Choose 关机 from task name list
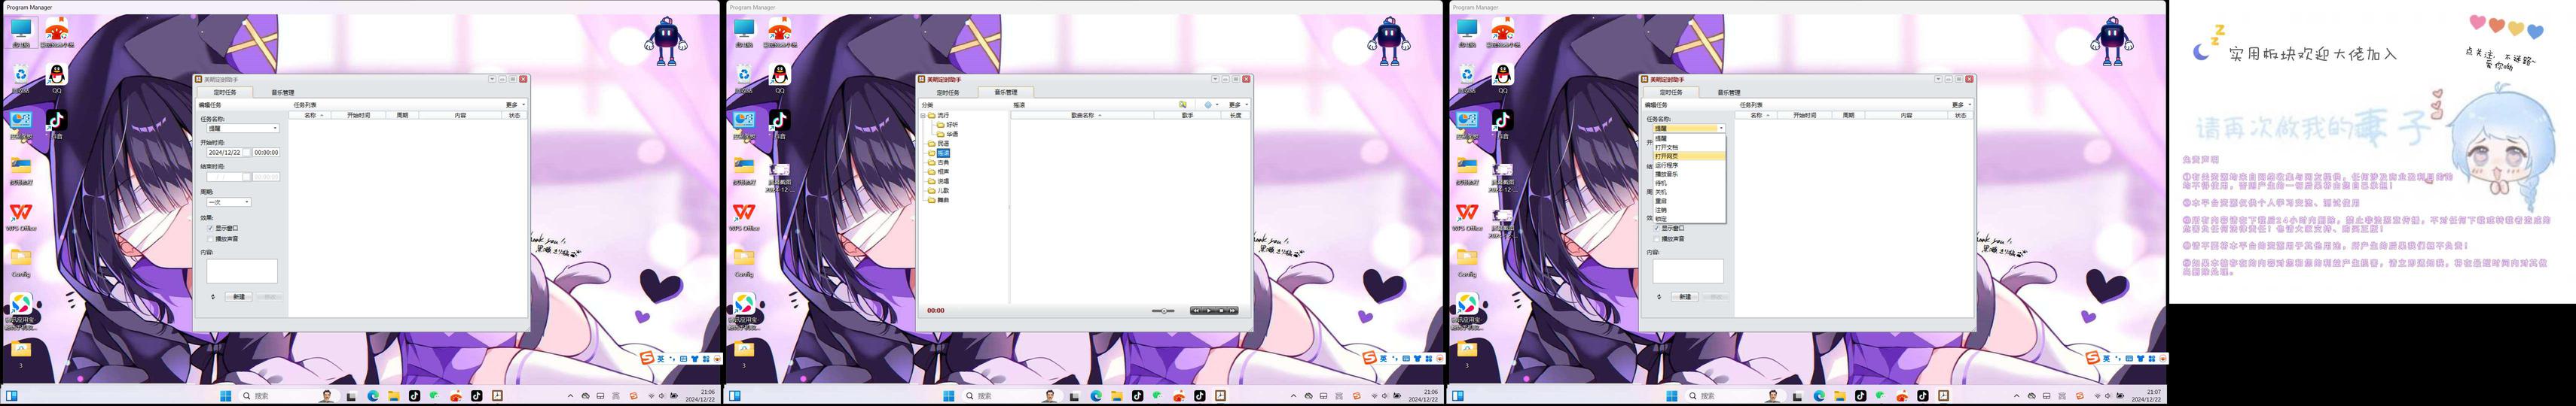 click(1689, 192)
